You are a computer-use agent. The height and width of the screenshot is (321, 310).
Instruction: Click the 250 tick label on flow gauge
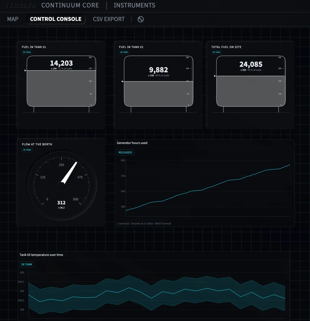61,165
